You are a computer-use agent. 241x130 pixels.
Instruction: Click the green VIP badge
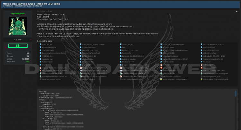[x=18, y=46]
